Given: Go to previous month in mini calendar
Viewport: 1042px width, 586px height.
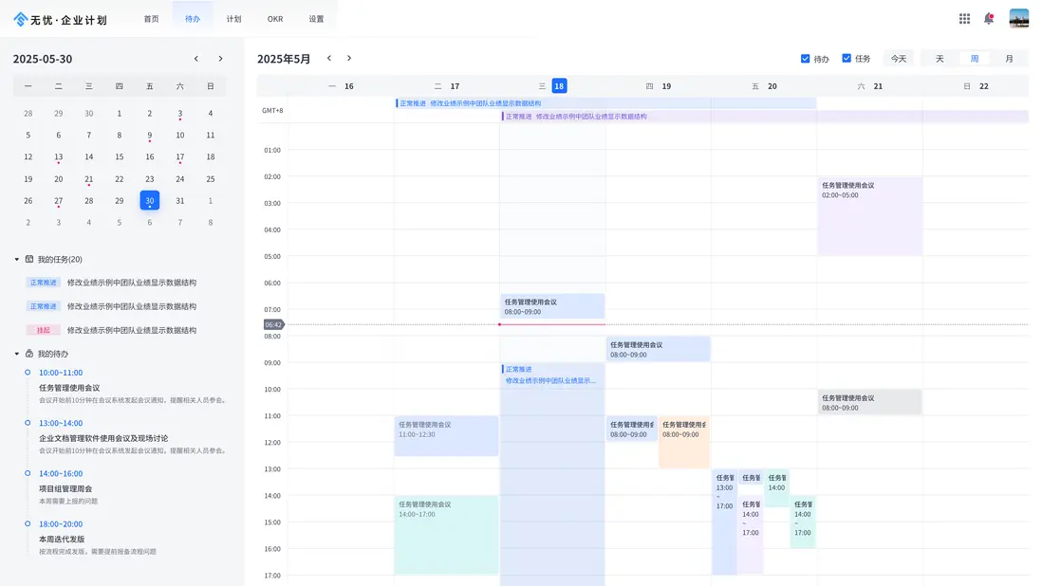Looking at the screenshot, I should pyautogui.click(x=196, y=59).
